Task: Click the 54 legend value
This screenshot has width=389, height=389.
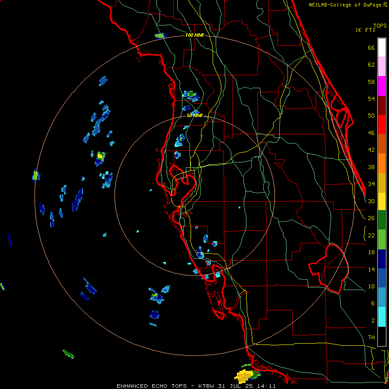Action: click(371, 99)
